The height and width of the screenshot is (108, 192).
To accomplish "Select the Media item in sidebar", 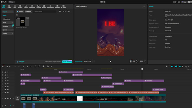I will (5, 16).
